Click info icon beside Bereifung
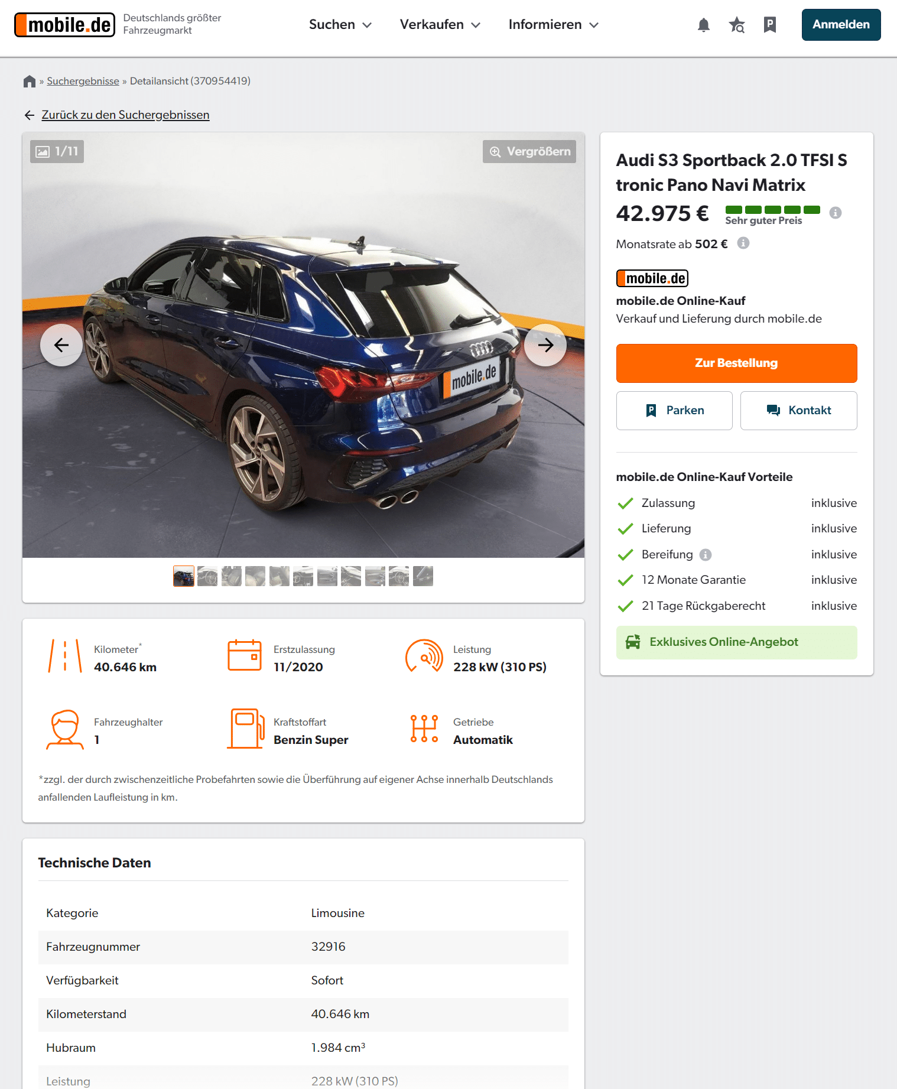The width and height of the screenshot is (897, 1089). [706, 555]
